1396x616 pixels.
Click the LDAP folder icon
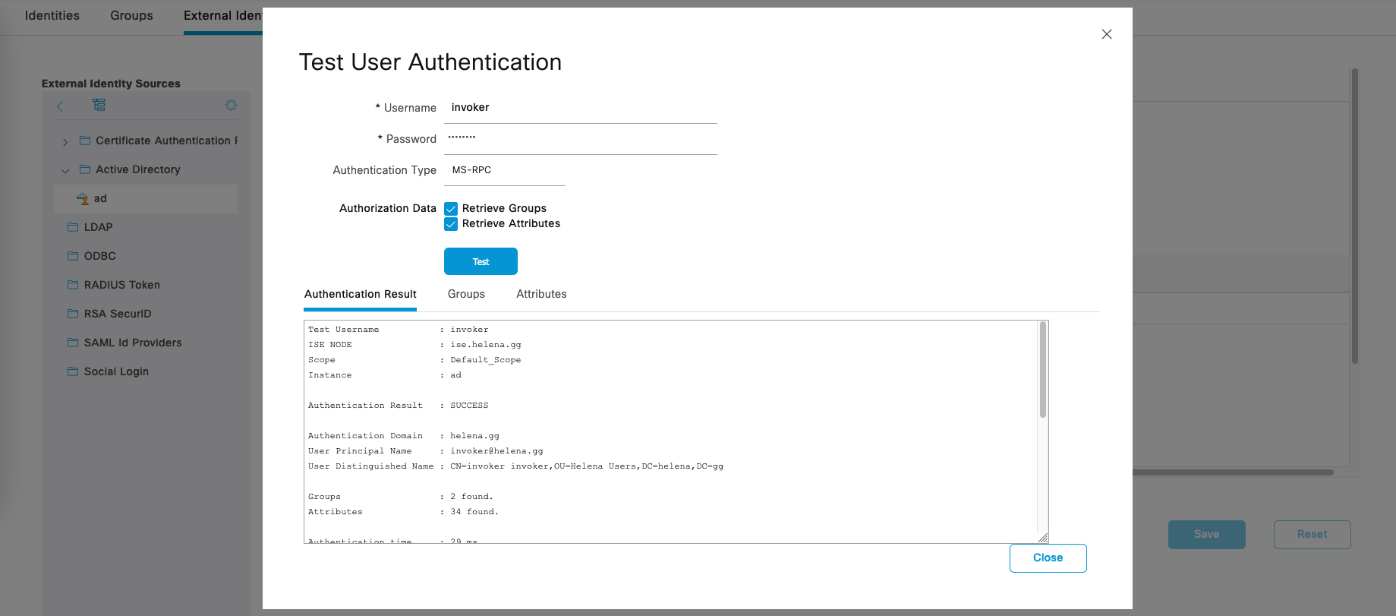(73, 227)
